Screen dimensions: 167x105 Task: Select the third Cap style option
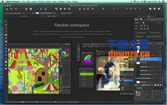[x=148, y=26]
